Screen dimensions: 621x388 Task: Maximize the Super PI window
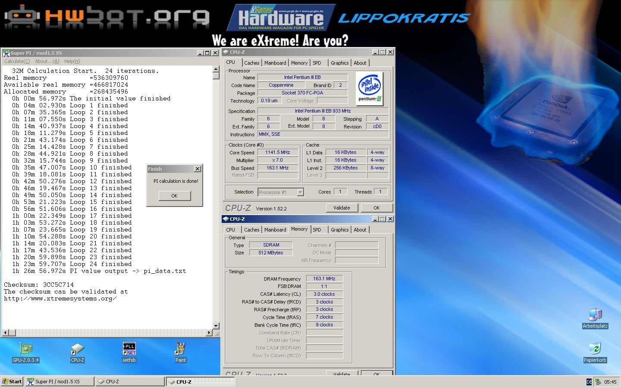[207, 53]
